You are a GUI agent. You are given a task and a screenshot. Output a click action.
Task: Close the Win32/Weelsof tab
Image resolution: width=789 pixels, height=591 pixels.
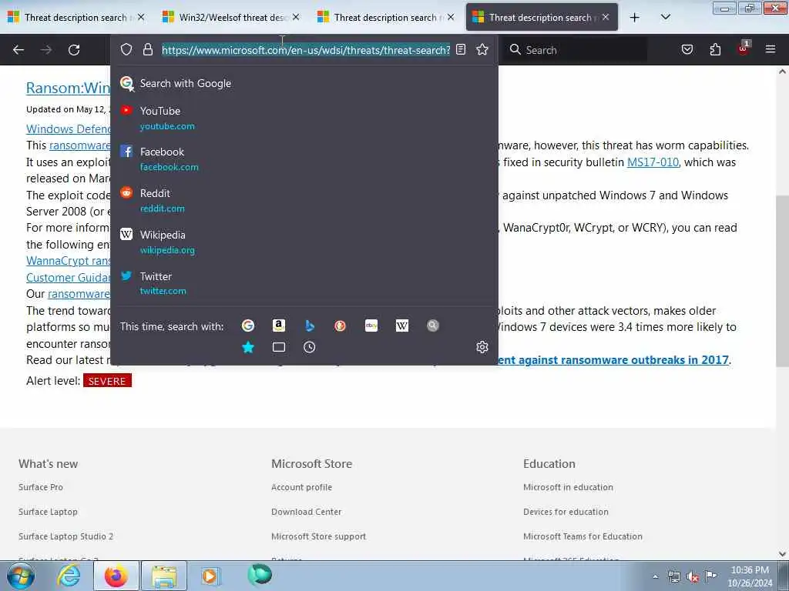(x=296, y=17)
